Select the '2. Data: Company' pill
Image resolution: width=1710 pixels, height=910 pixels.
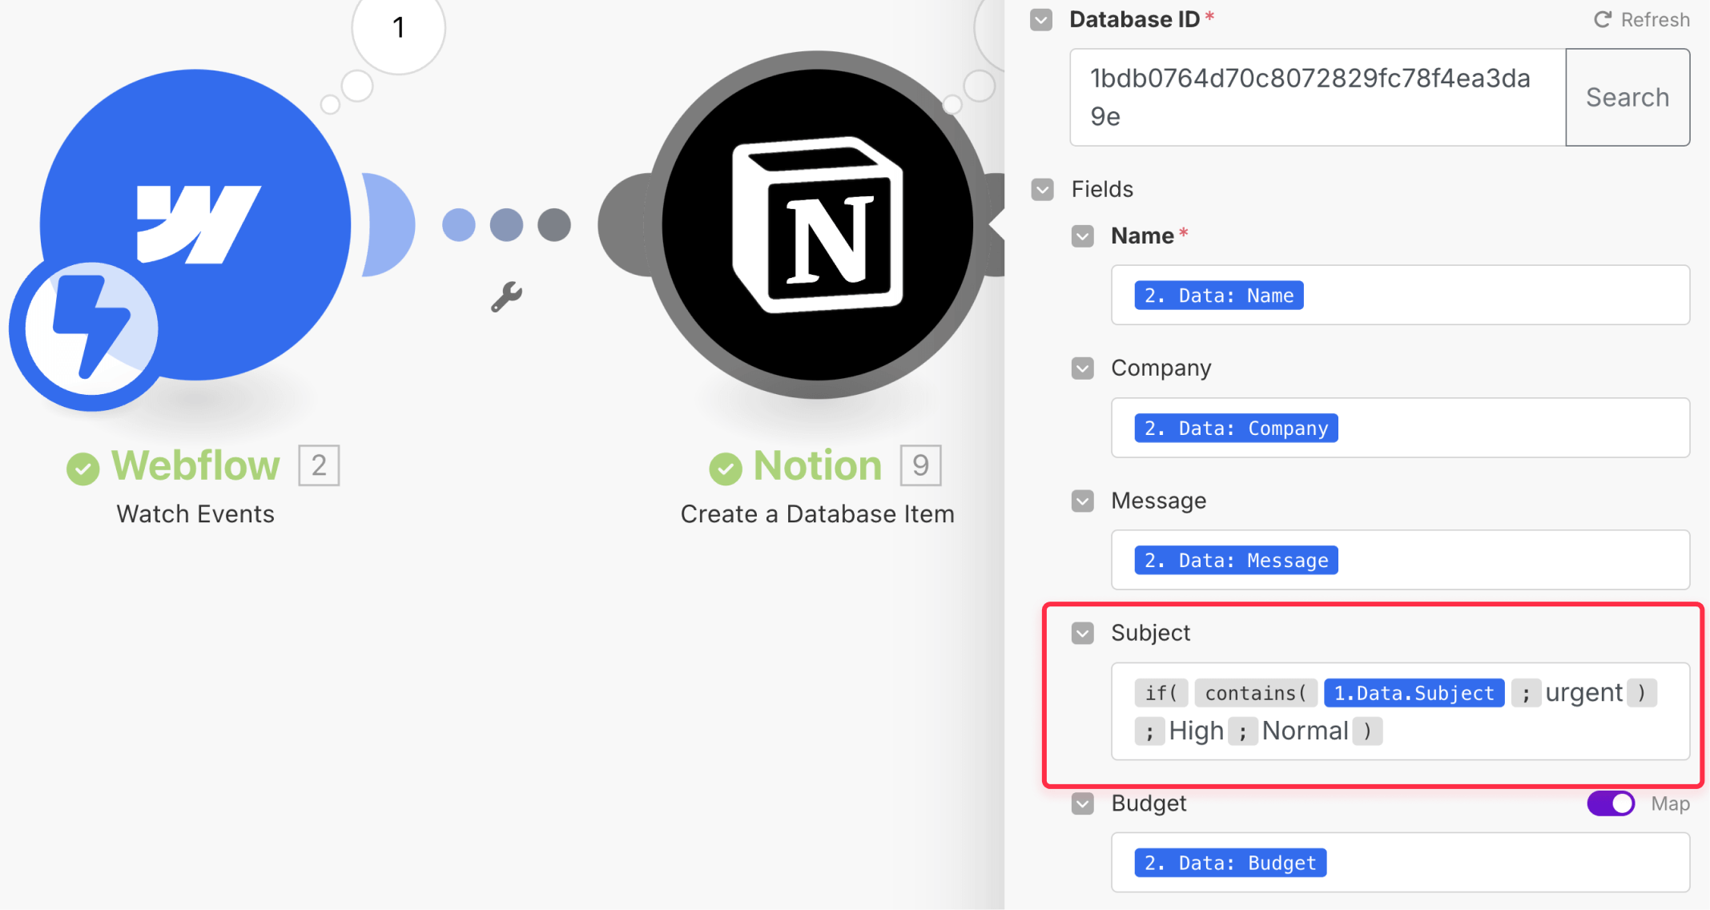(x=1236, y=429)
